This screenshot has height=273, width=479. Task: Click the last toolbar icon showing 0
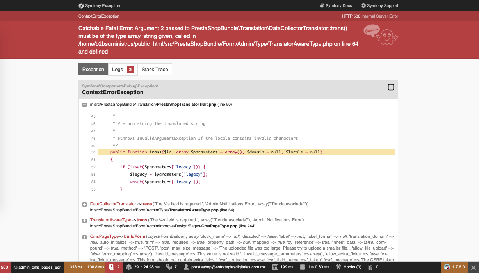click(370, 267)
